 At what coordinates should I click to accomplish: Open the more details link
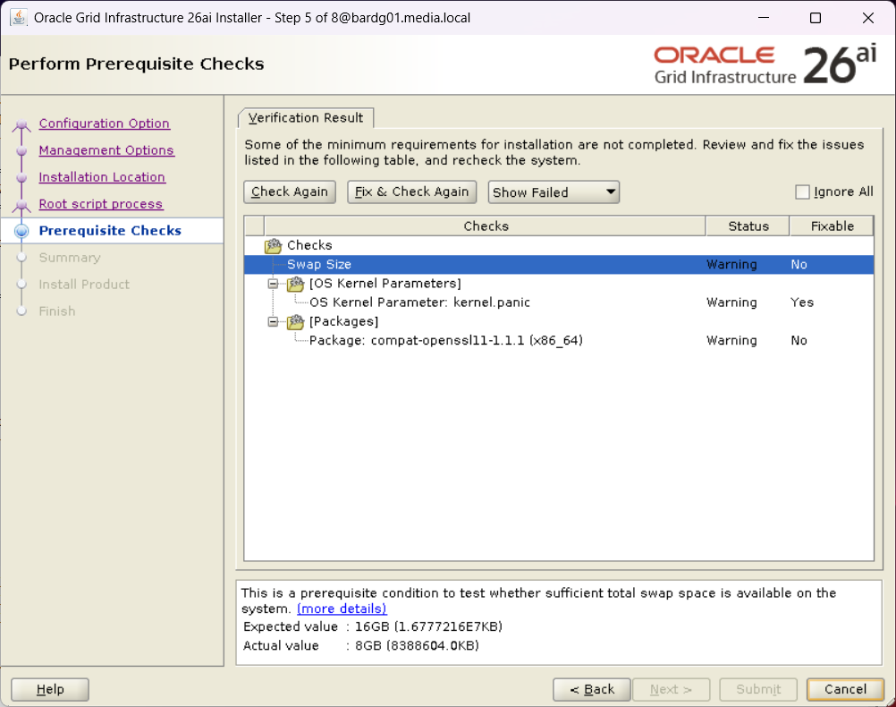[x=342, y=609]
